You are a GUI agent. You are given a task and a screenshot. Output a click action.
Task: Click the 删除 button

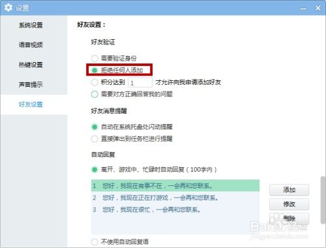coord(289,219)
